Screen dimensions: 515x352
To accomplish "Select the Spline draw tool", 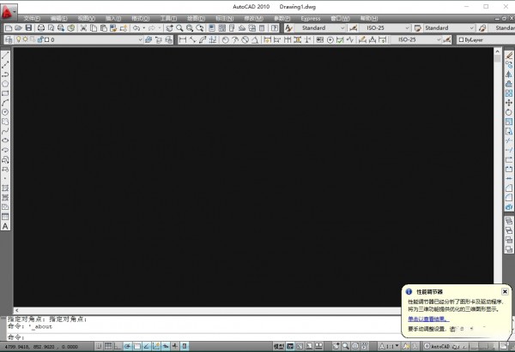I will 5,131.
